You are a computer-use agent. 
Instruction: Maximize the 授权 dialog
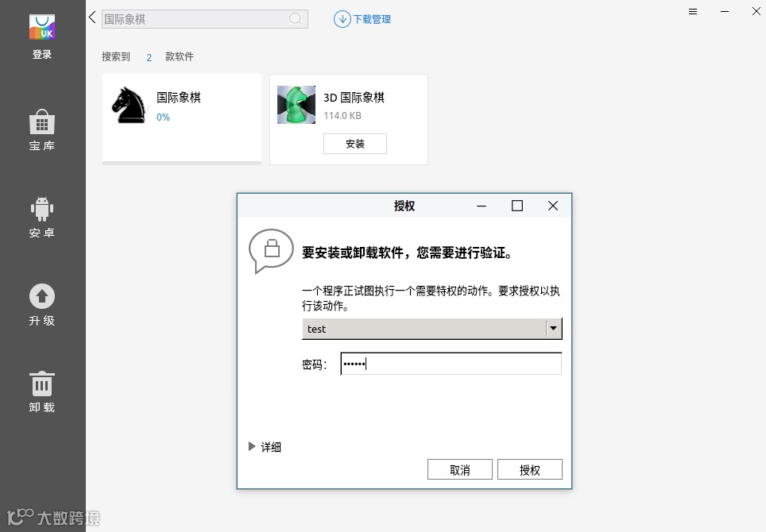[x=517, y=206]
